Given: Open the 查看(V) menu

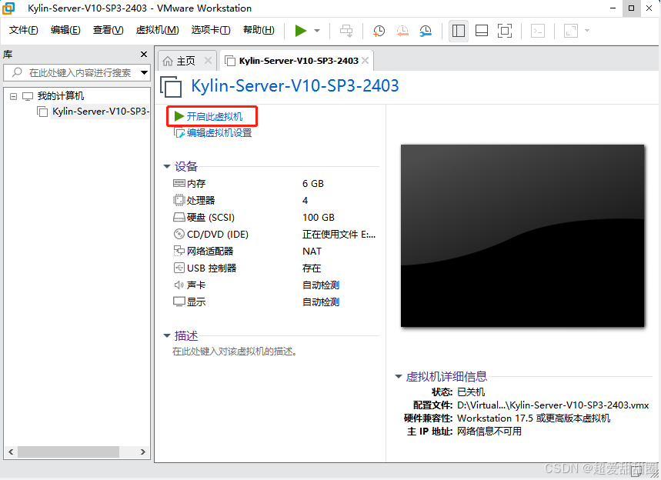Looking at the screenshot, I should pyautogui.click(x=108, y=30).
